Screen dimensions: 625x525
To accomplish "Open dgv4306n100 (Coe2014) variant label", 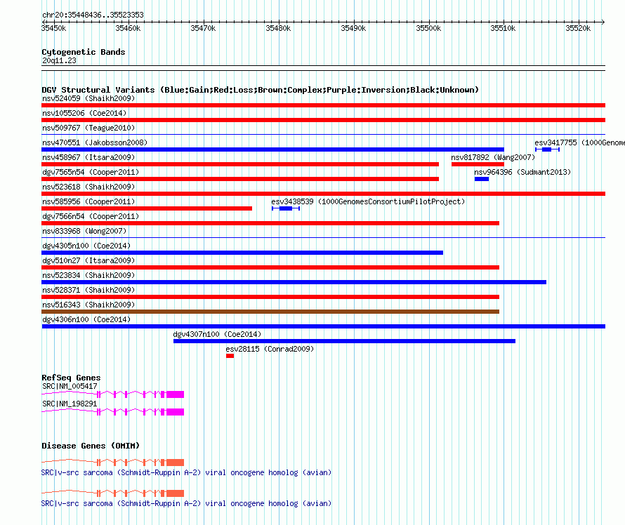I will 86,319.
